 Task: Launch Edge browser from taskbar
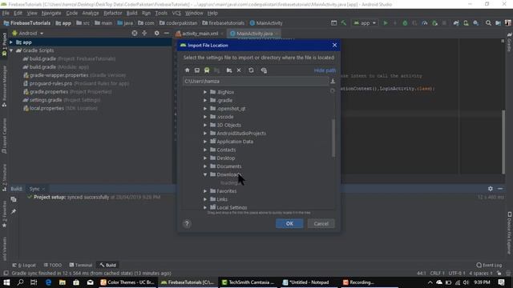pos(48,282)
